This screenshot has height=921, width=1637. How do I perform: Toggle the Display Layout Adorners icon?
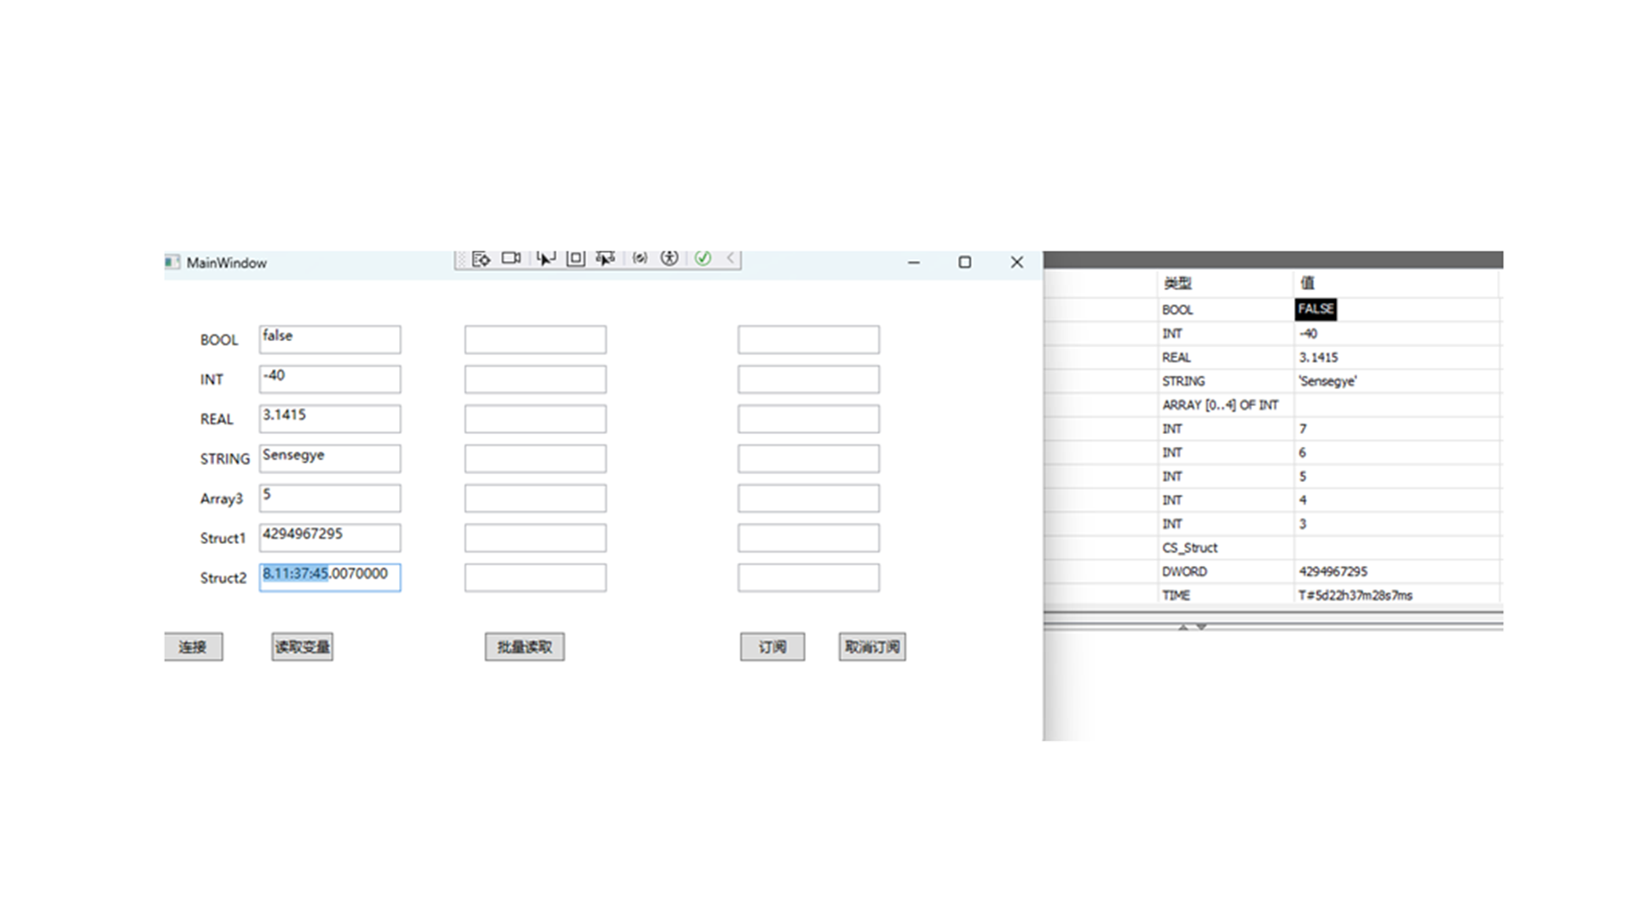576,258
